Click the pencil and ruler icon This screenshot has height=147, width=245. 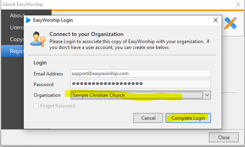pos(231,23)
